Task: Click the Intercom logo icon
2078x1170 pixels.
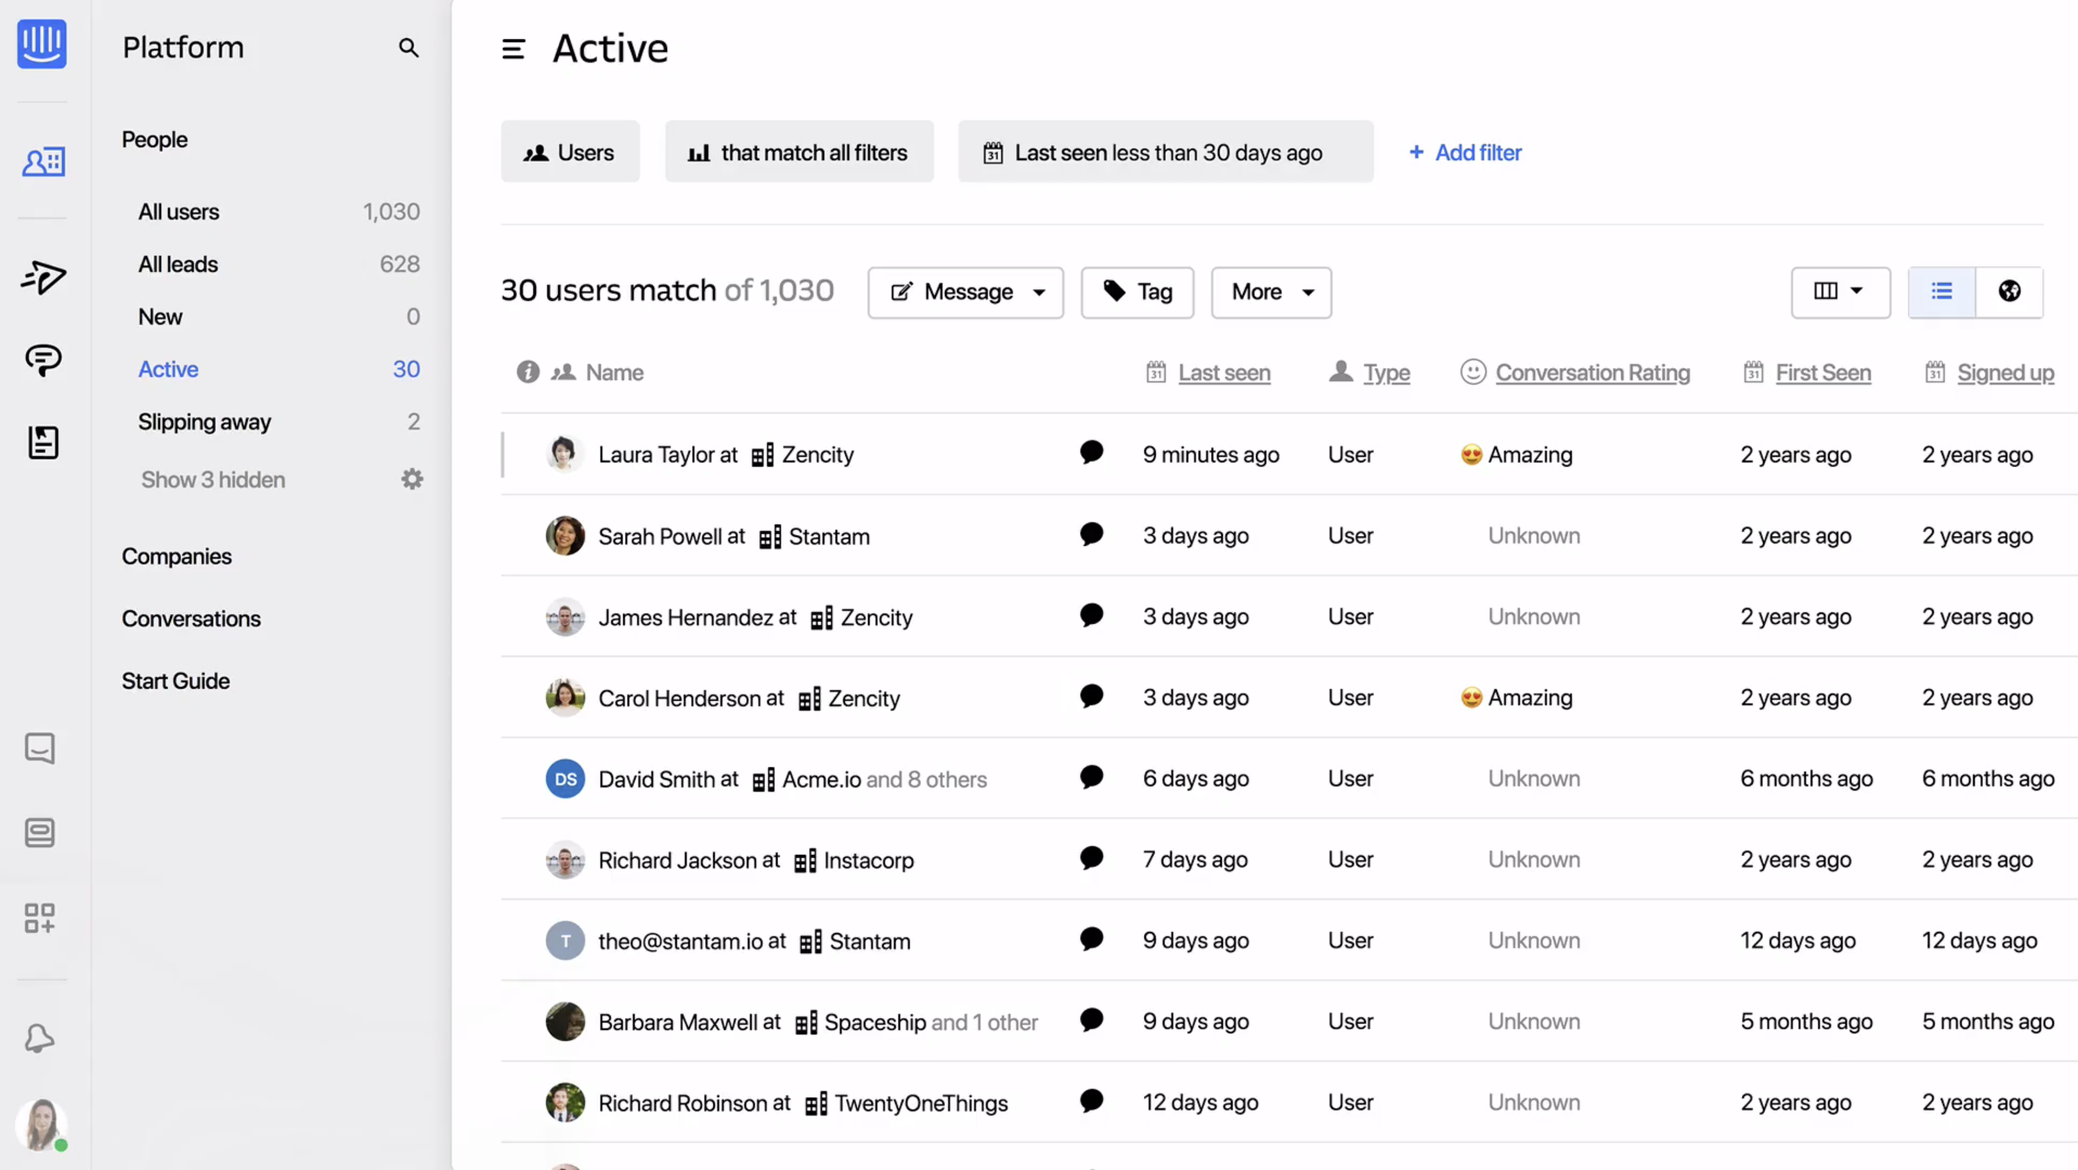Action: pyautogui.click(x=42, y=43)
